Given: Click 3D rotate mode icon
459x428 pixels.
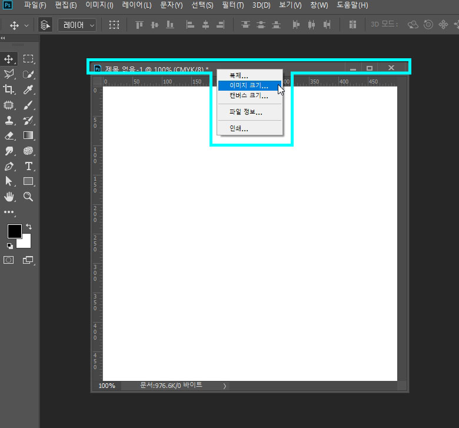Looking at the screenshot, I should [413, 25].
